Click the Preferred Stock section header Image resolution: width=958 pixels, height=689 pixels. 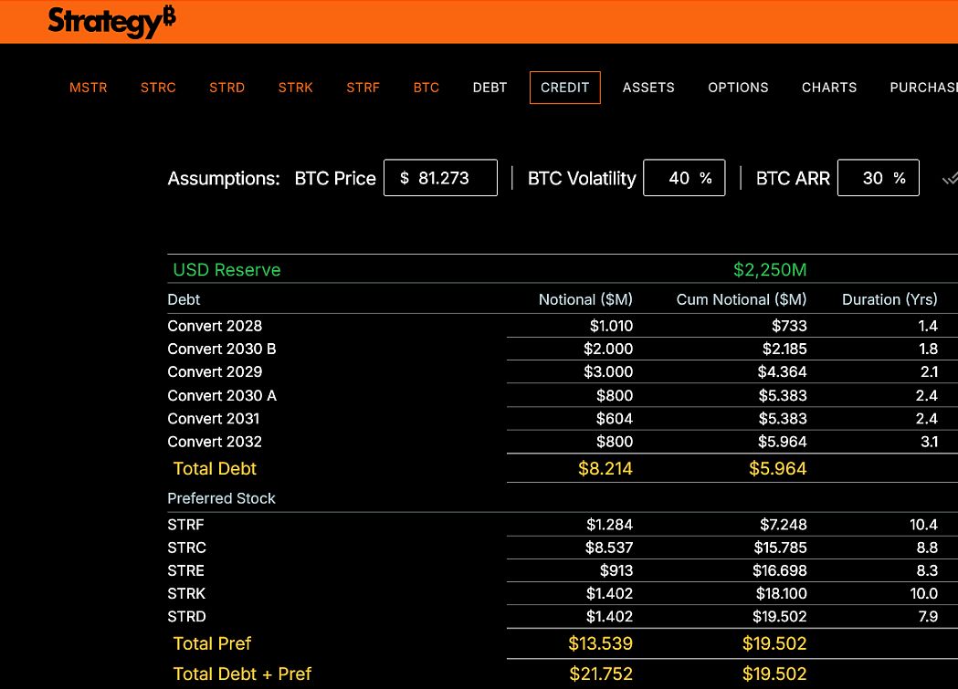point(221,498)
